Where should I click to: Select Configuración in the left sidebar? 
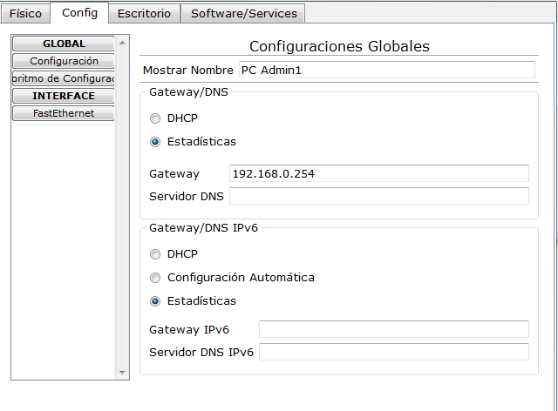coord(63,61)
